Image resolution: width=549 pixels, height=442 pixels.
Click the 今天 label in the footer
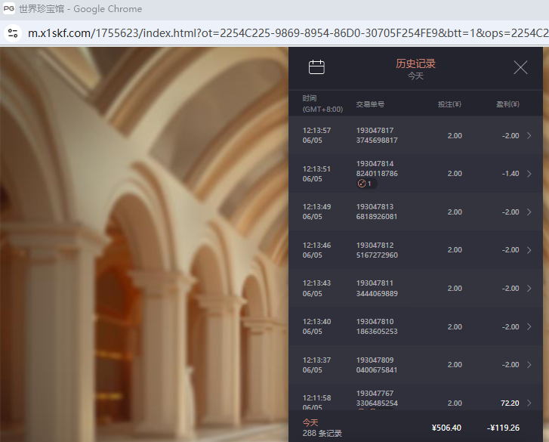click(310, 423)
